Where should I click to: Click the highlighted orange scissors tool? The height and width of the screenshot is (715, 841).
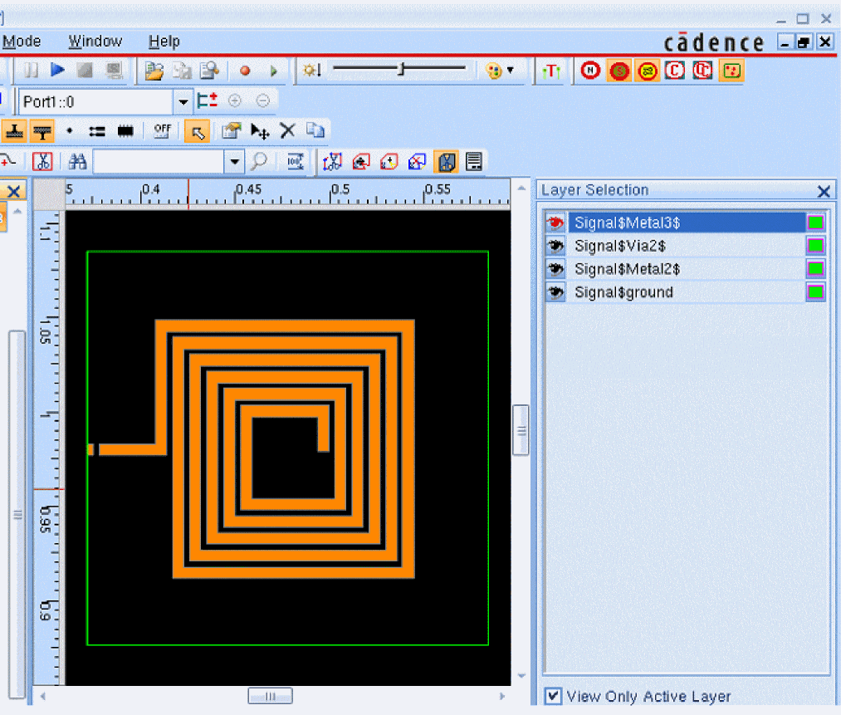[447, 161]
